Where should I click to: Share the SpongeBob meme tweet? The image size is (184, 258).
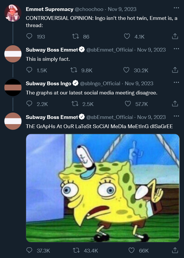(175, 251)
